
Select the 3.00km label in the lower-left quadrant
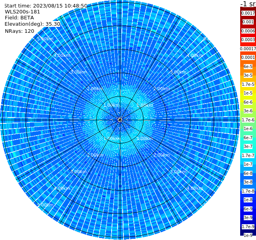tap(78, 172)
